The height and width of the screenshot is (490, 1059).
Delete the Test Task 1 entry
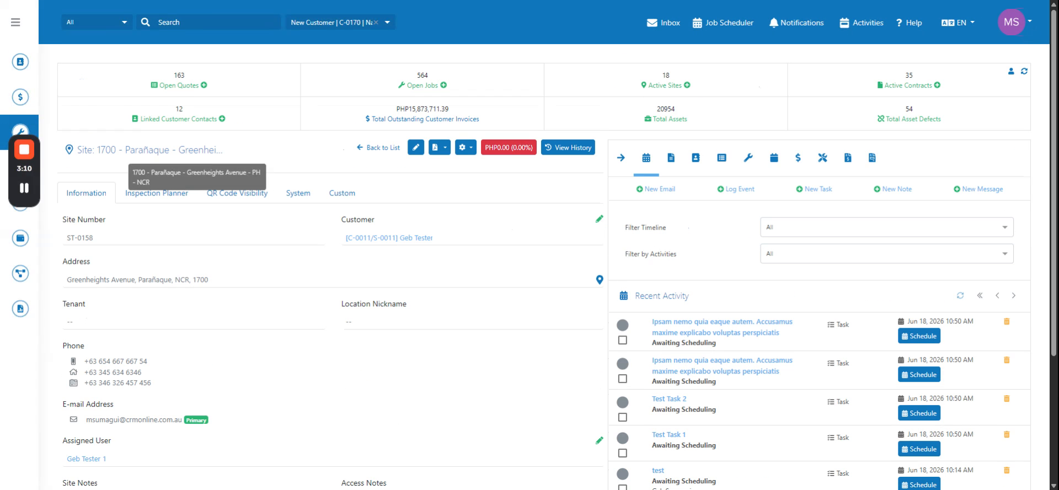1007,434
